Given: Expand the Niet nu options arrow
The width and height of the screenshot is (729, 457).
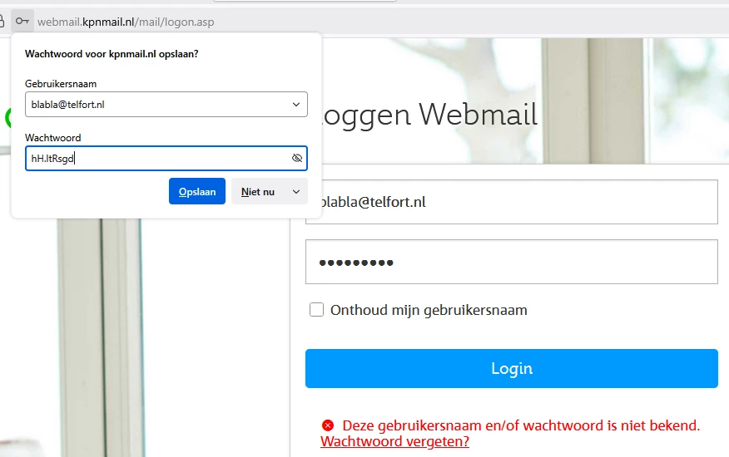Looking at the screenshot, I should pyautogui.click(x=296, y=191).
